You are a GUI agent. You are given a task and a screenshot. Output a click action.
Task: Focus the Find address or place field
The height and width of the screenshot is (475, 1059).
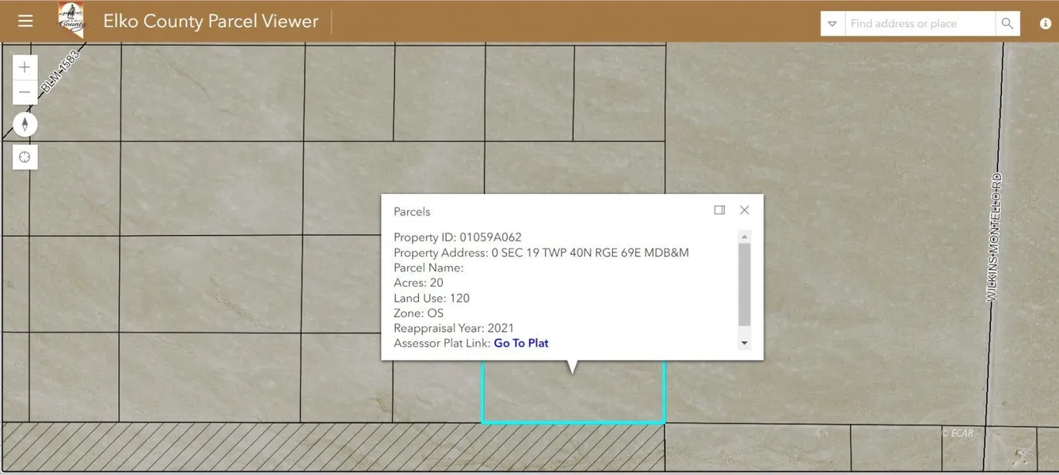[919, 24]
